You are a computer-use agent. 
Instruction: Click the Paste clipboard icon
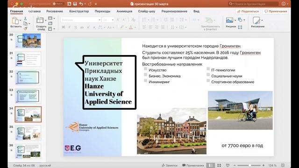15,21
